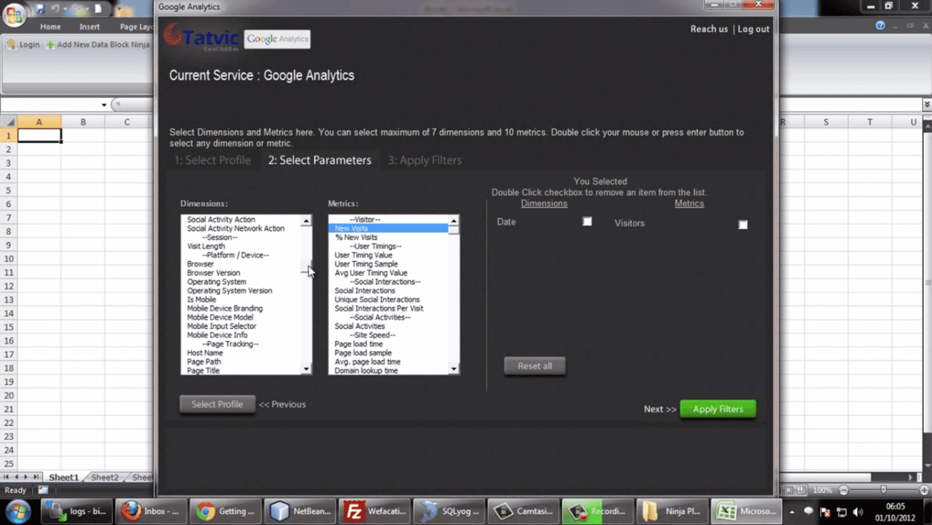Viewport: 932px width, 525px height.
Task: Open the logs taskbar item
Action: (x=77, y=512)
